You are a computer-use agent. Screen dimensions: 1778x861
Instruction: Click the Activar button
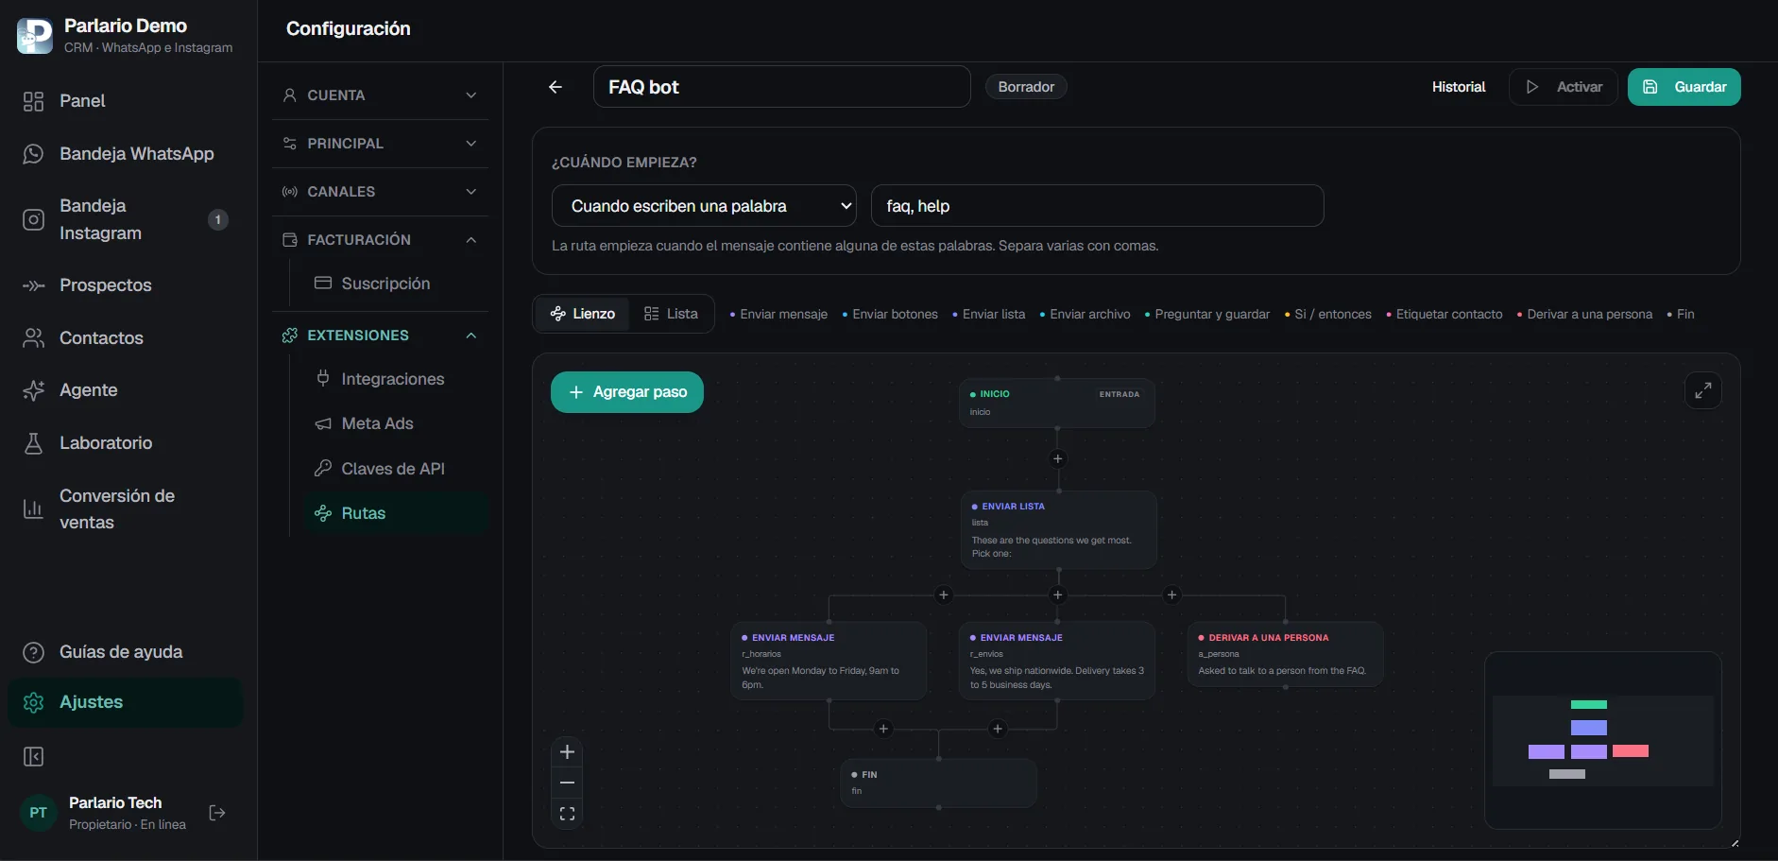click(1564, 87)
